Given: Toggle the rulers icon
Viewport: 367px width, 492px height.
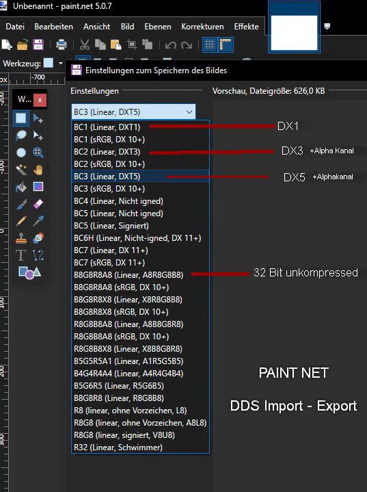Looking at the screenshot, I should 226,44.
